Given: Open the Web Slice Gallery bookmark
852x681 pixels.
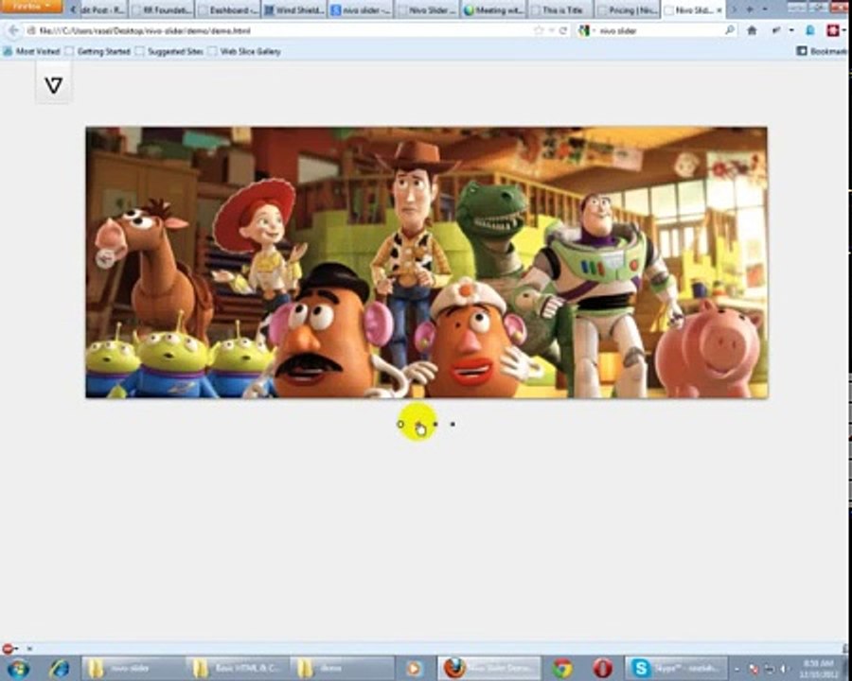Looking at the screenshot, I should (244, 52).
